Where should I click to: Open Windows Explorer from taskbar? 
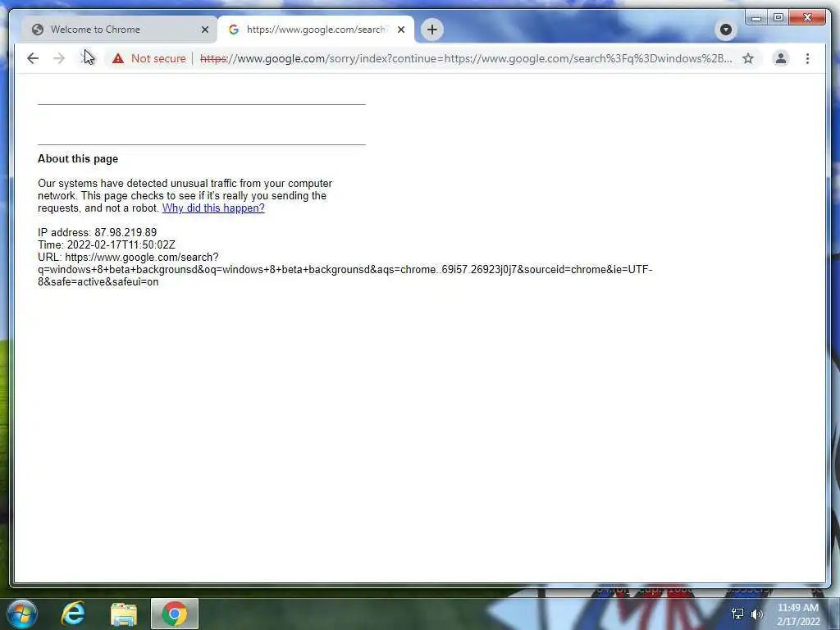point(124,614)
